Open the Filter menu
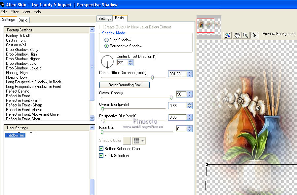The width and height of the screenshot is (297, 195). (15, 12)
